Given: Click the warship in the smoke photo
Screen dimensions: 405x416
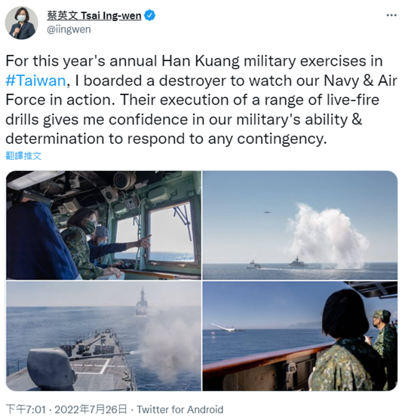Looking at the screenshot, I should (298, 262).
